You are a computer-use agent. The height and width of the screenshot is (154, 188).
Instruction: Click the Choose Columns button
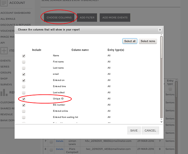click(x=59, y=18)
